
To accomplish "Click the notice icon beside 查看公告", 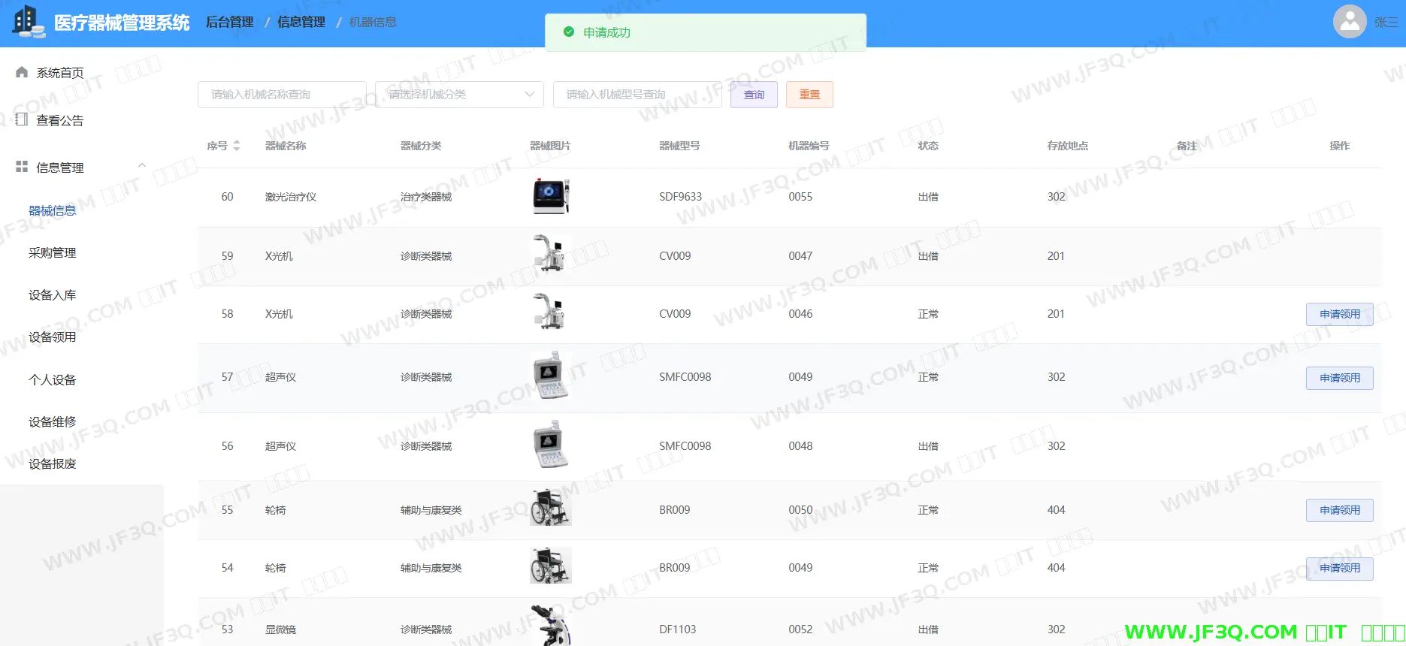I will [22, 119].
